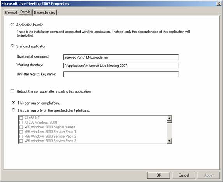Click the Uninstall registry key name field
Image resolution: width=223 pixels, height=182 pixels.
coord(121,74)
